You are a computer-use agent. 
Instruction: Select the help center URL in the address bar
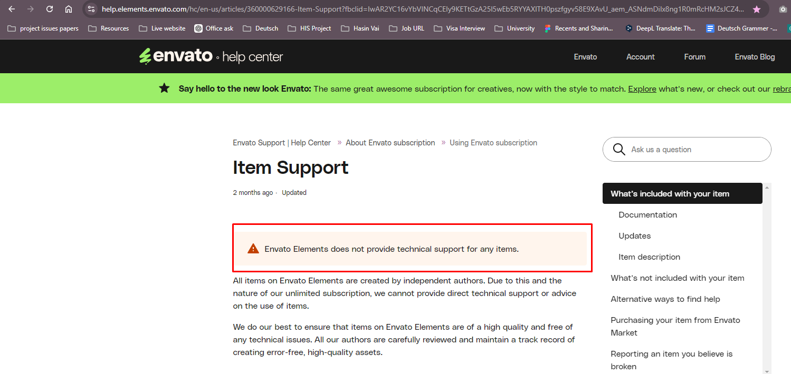[x=423, y=9]
